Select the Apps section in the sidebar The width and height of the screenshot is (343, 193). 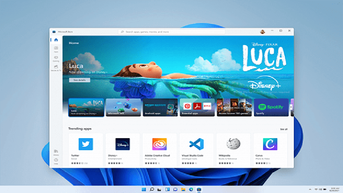pyautogui.click(x=56, y=49)
